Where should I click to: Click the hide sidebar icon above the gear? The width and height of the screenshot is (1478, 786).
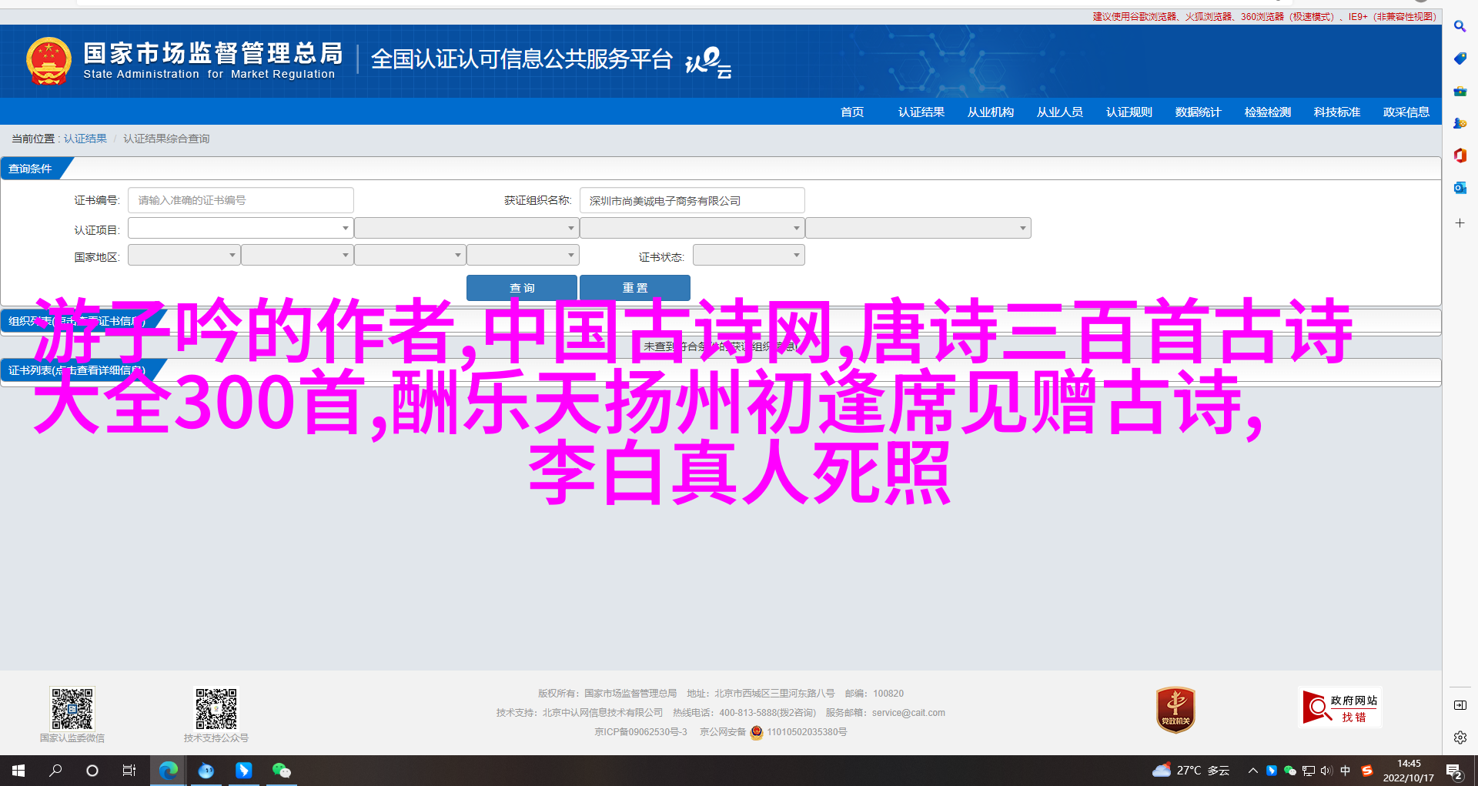(x=1460, y=705)
